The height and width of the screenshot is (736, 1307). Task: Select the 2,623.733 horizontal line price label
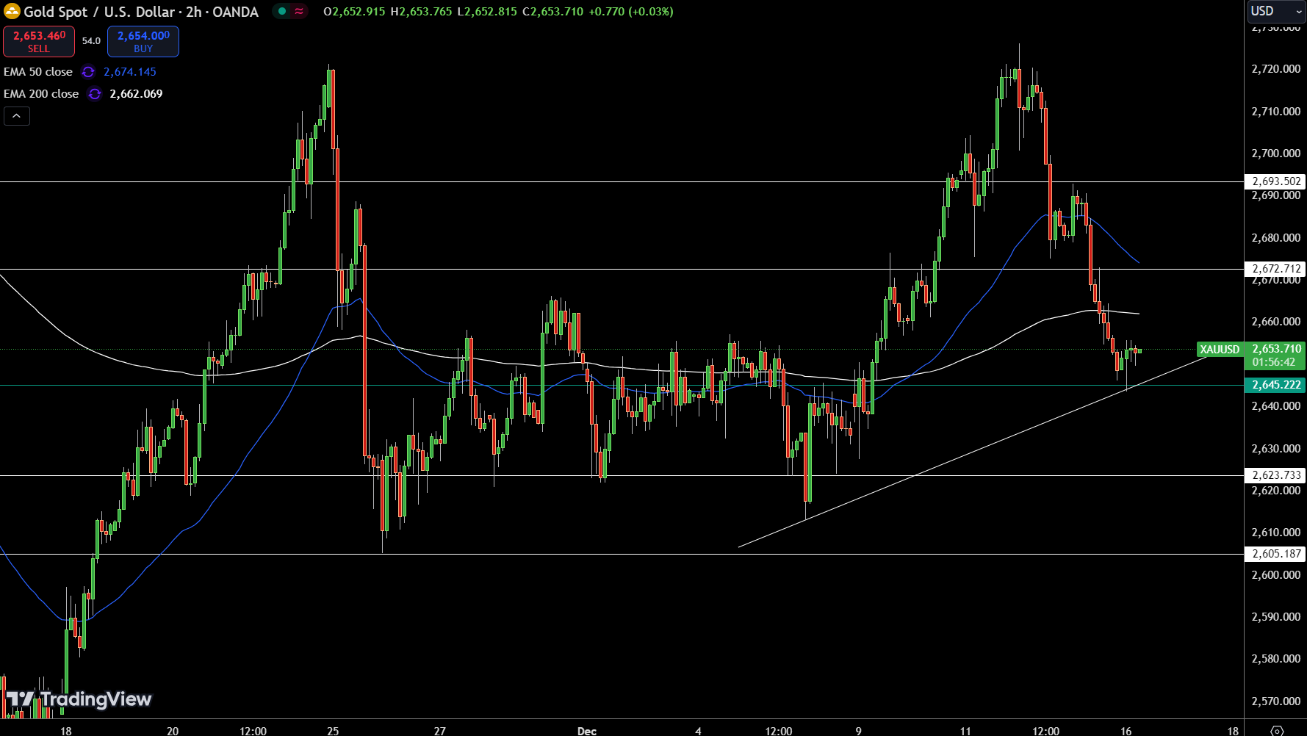coord(1276,475)
